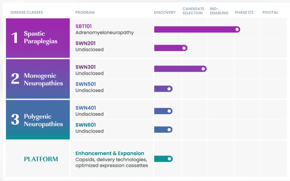The width and height of the screenshot is (290, 181).
Task: Select the PHASE 1/2 column header
Action: [244, 12]
